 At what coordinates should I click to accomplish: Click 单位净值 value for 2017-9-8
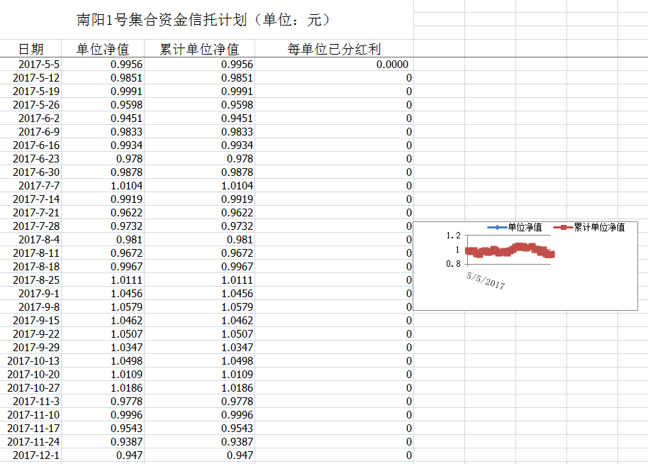coord(126,307)
